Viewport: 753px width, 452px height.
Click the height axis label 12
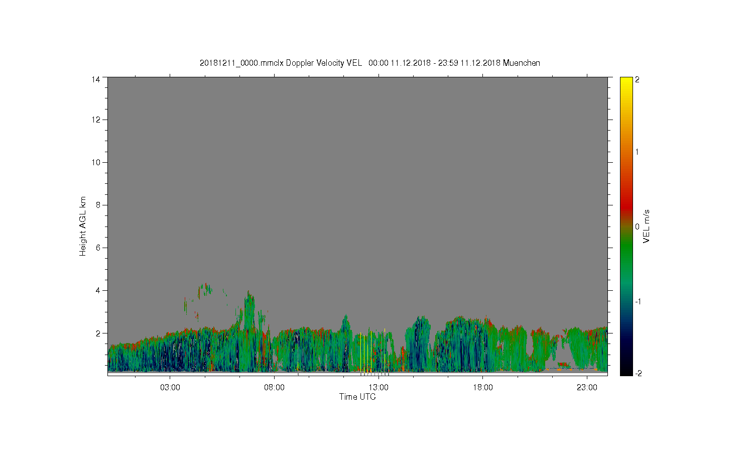coord(95,120)
